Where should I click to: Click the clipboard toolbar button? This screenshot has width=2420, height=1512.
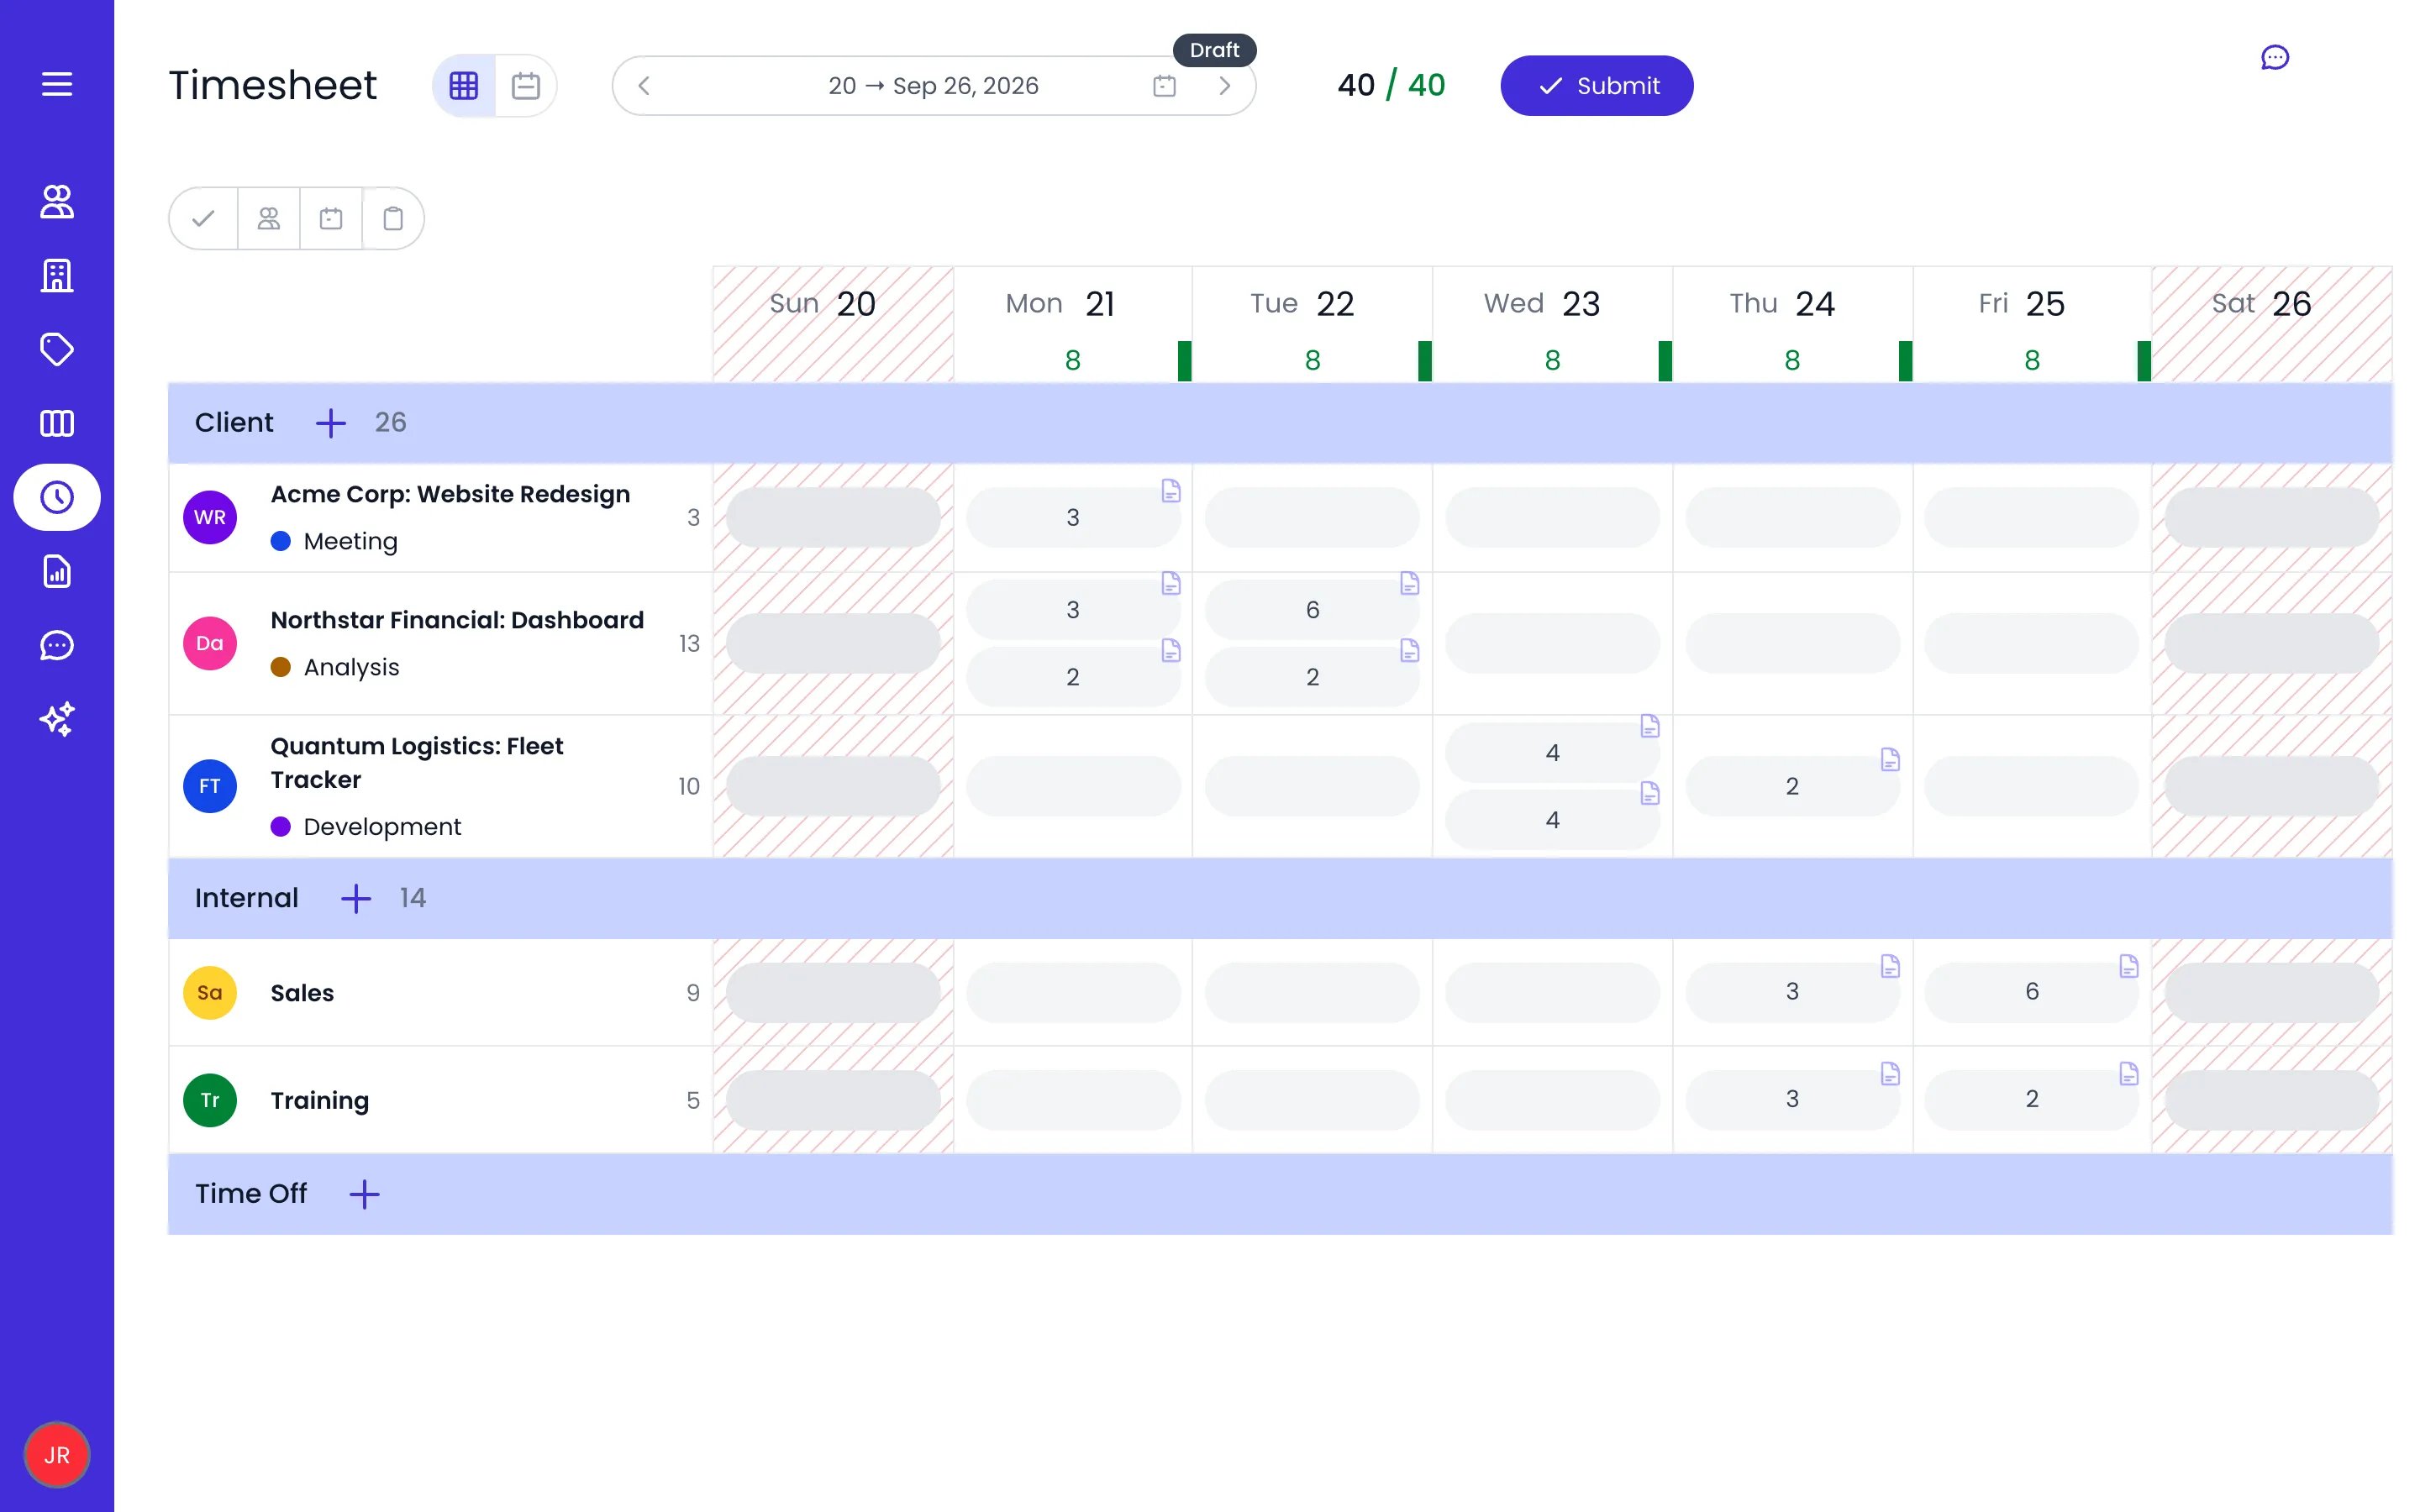click(x=393, y=218)
